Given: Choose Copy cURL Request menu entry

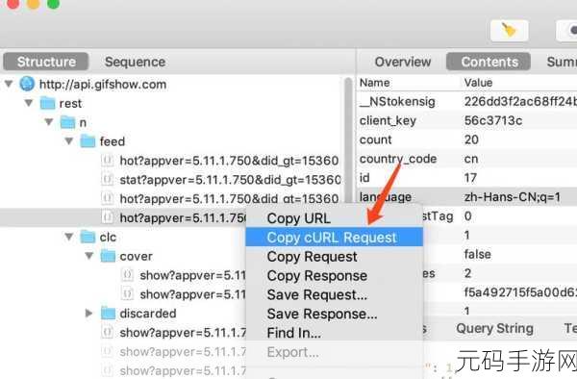Looking at the screenshot, I should pos(334,238).
